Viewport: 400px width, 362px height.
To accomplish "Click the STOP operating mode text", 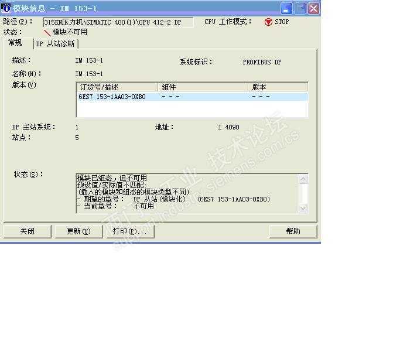I will click(282, 22).
